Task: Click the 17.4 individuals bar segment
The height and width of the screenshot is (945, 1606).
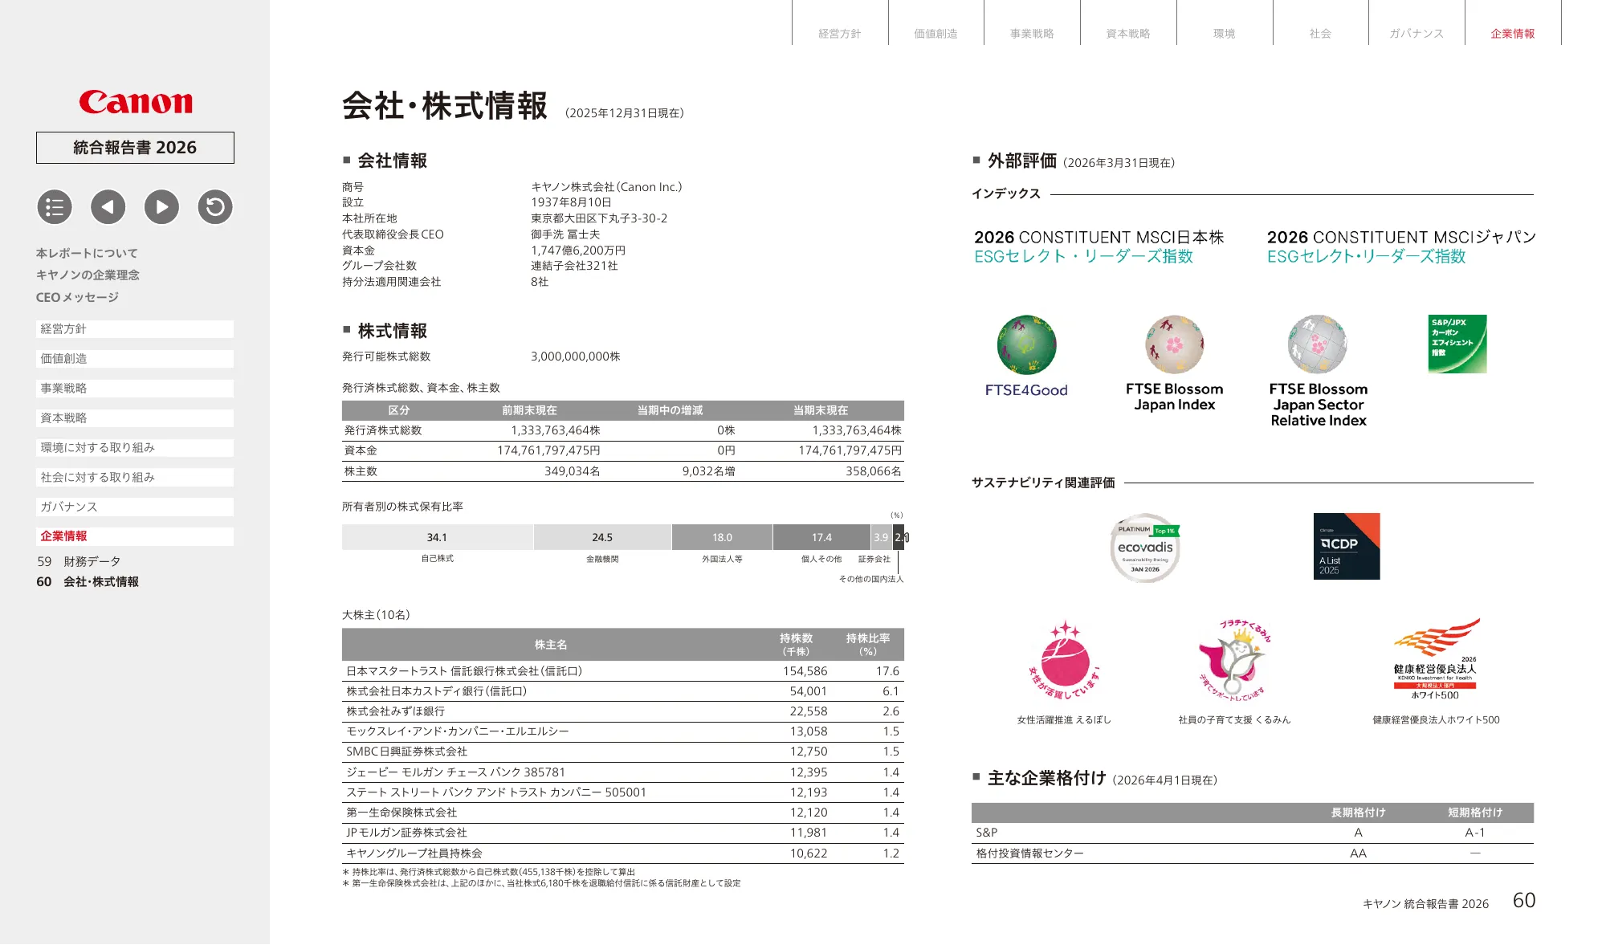Action: pos(821,537)
